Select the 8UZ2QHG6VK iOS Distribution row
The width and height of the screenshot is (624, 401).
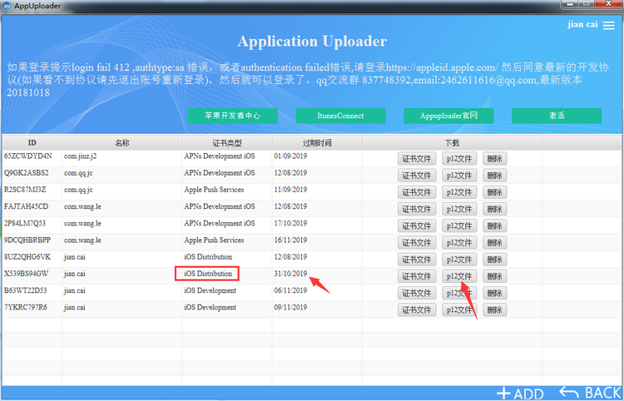[273, 259]
